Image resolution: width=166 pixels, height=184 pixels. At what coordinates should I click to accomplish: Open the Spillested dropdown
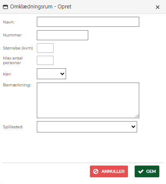click(87, 127)
